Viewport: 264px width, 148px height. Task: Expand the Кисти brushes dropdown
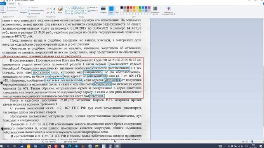click(60, 14)
